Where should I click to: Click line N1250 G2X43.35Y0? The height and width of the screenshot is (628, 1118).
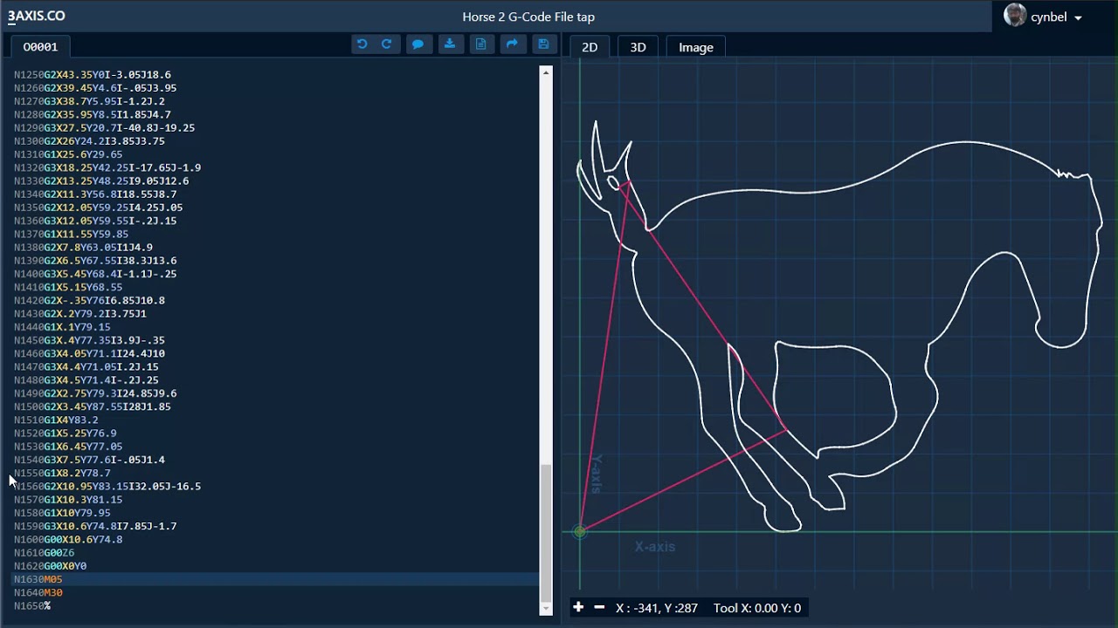[x=93, y=75]
